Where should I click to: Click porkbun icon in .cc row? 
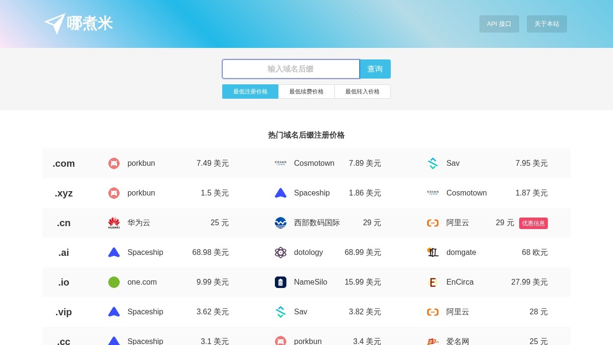[281, 341]
